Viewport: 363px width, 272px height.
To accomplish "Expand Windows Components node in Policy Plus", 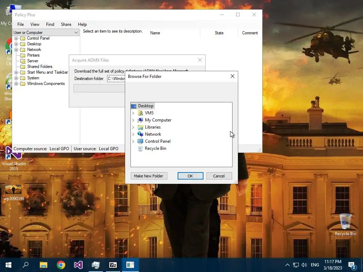I will [16, 84].
